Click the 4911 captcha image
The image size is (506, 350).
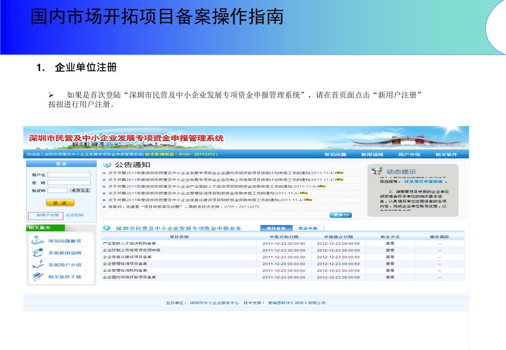tap(80, 190)
